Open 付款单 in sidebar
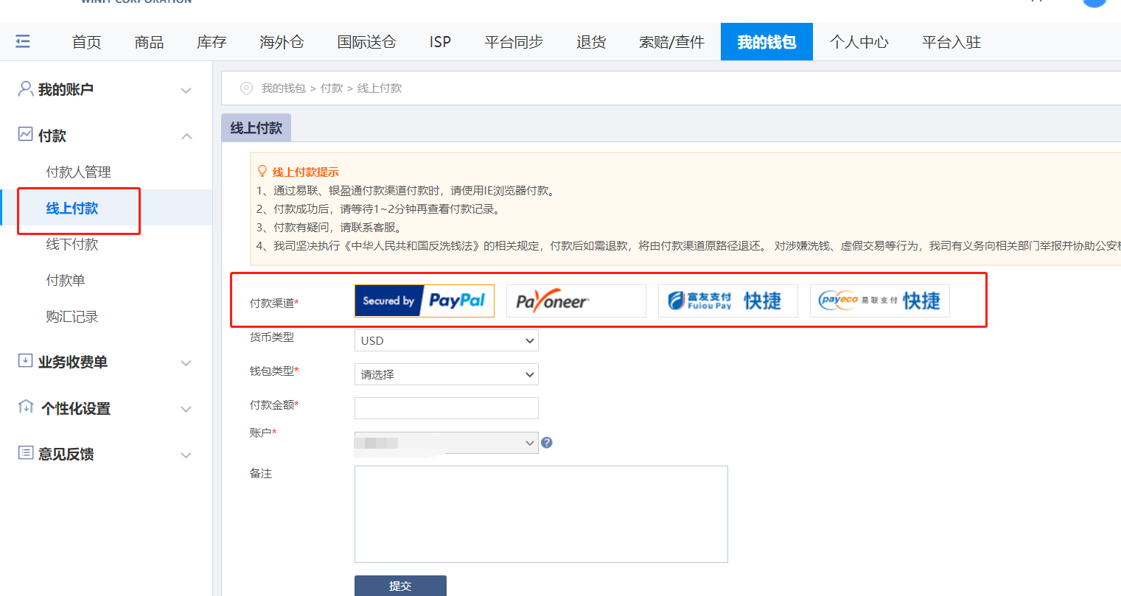 point(66,280)
